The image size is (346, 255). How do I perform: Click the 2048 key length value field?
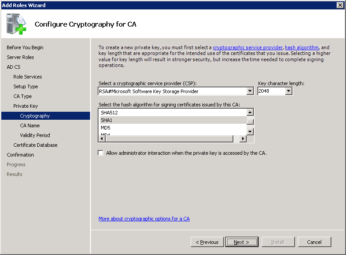pyautogui.click(x=271, y=91)
